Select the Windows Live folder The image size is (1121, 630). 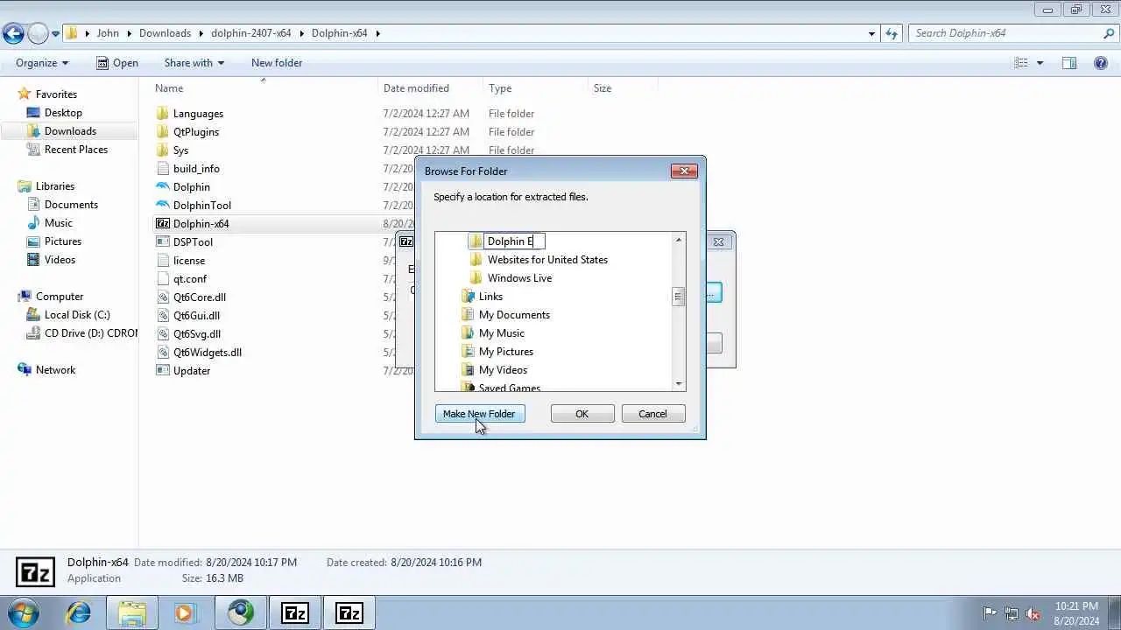[x=519, y=278]
